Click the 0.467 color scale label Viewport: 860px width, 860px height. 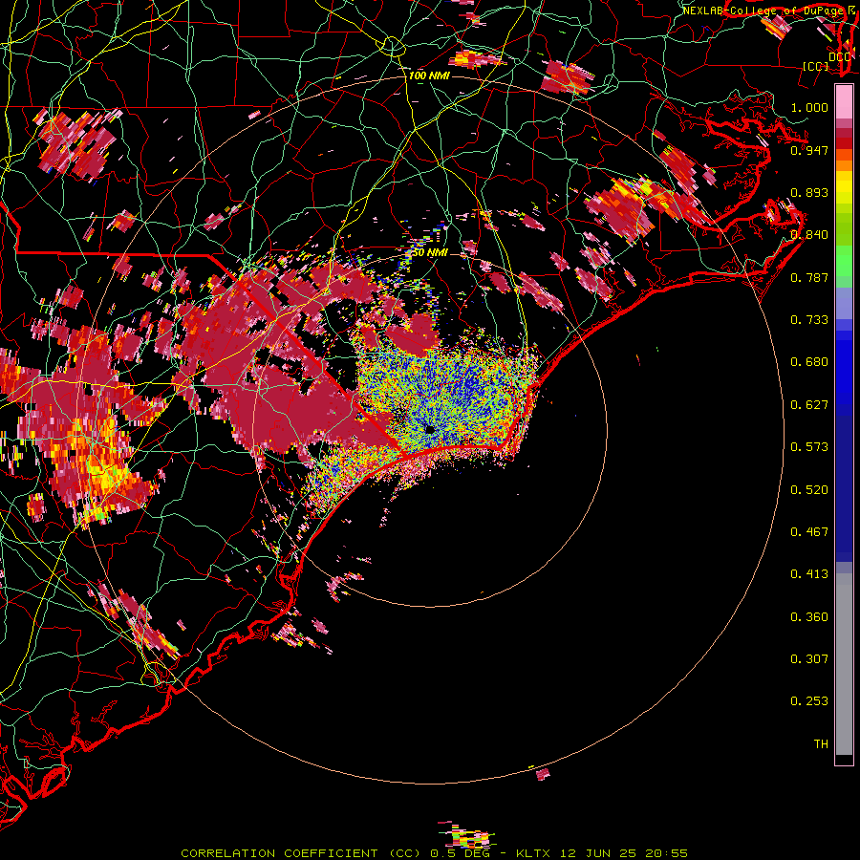point(809,532)
